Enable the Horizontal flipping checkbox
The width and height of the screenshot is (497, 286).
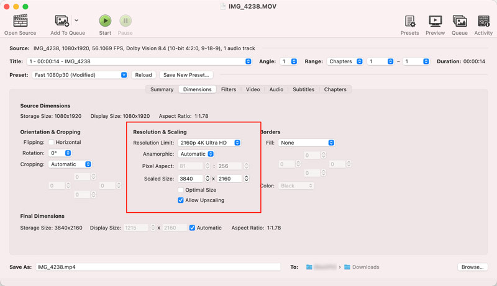pos(52,143)
